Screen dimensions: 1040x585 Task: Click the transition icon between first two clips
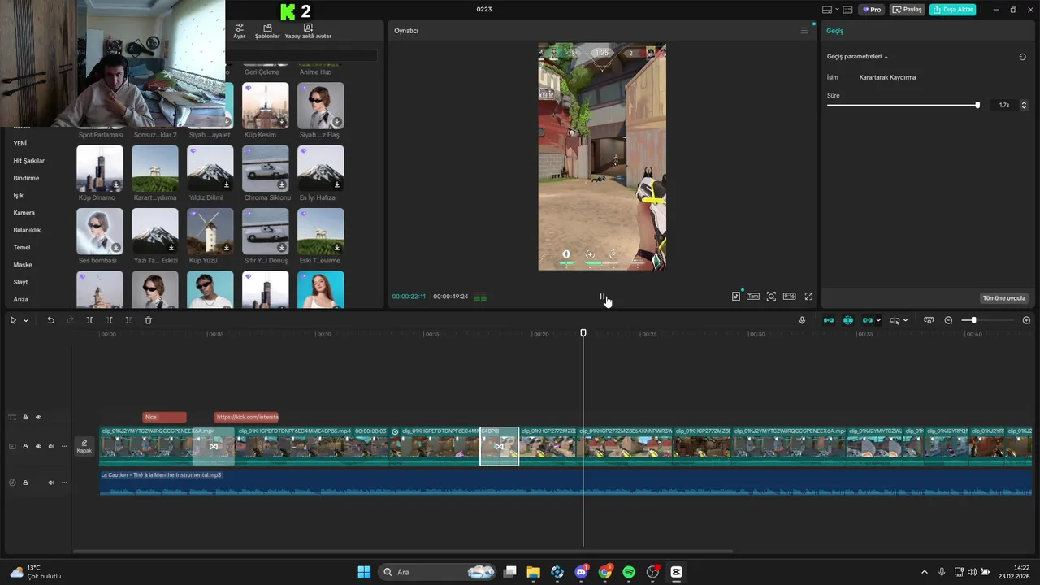click(214, 446)
